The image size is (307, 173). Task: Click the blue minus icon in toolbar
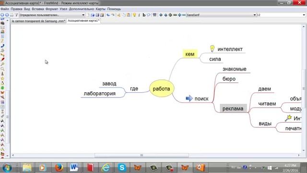[184, 15]
